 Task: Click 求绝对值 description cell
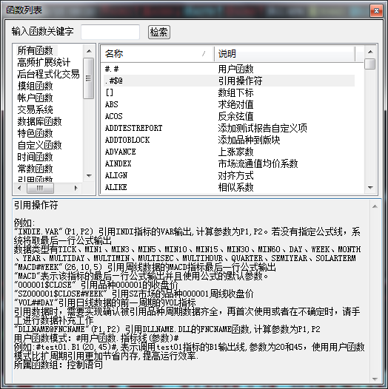point(235,104)
